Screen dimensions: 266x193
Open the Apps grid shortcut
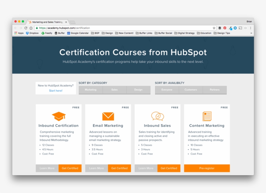pos(19,33)
